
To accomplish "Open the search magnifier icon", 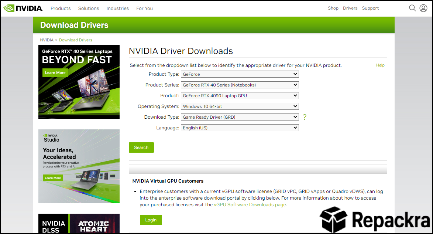I will tap(412, 8).
